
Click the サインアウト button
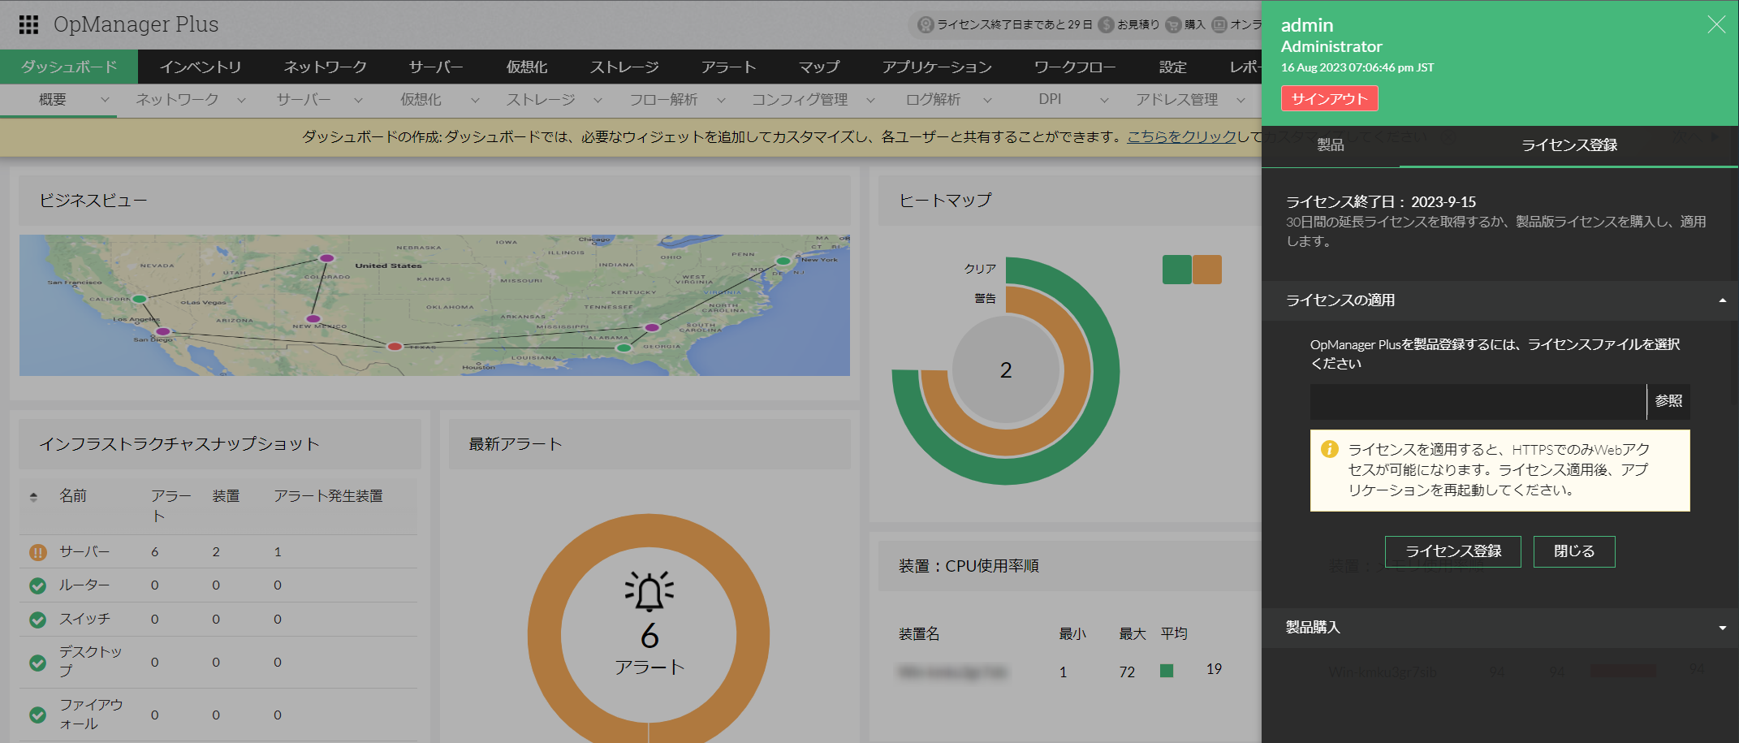click(x=1329, y=99)
